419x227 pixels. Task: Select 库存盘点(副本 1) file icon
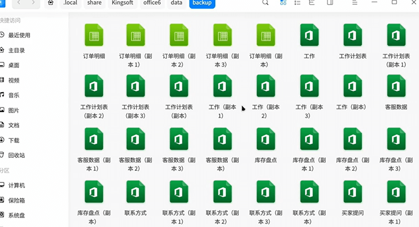(x=309, y=139)
